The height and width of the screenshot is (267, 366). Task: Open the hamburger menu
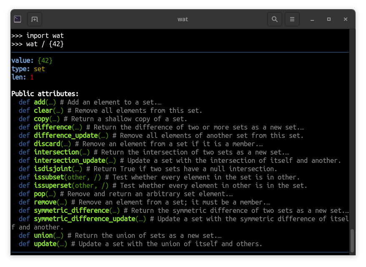coord(292,19)
